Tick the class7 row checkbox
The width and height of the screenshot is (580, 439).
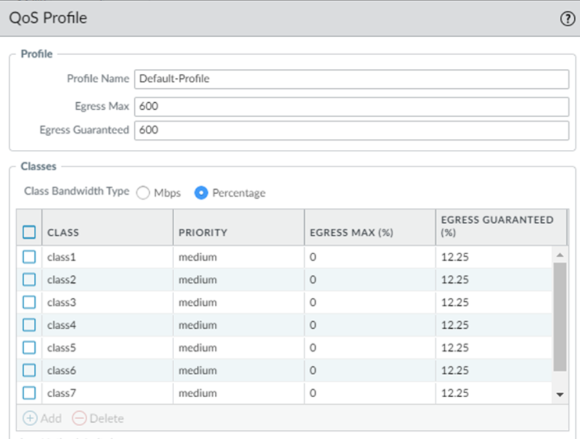[29, 393]
